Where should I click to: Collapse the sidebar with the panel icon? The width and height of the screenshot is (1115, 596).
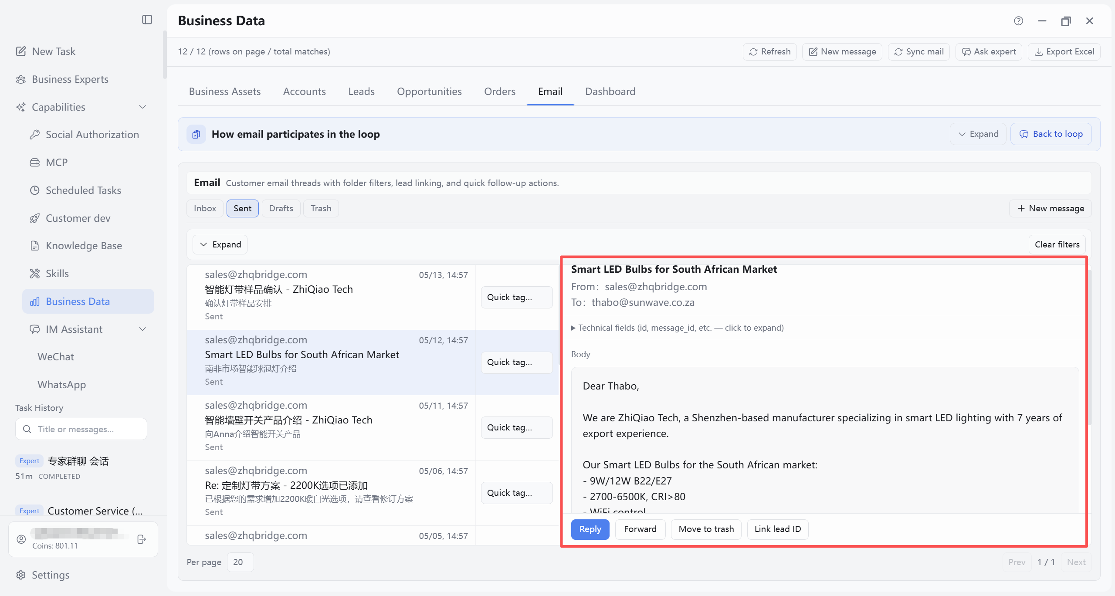click(x=147, y=20)
